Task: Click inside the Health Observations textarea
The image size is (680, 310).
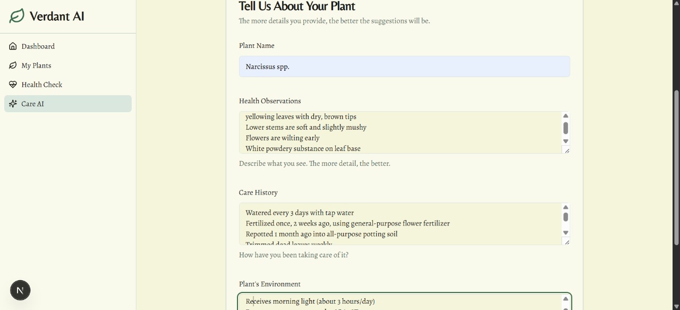Action: point(398,132)
